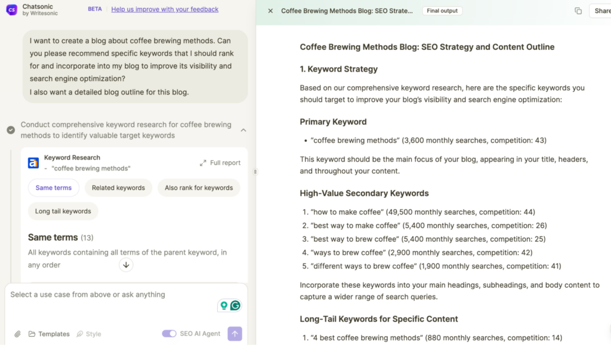611x345 pixels.
Task: Send the message with arrow button
Action: [x=234, y=334]
